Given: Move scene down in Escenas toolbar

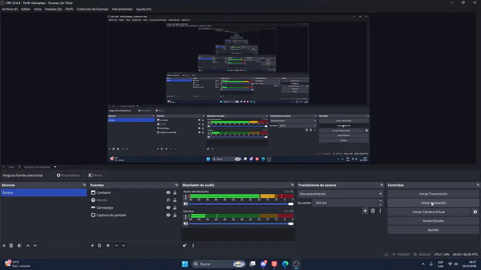Looking at the screenshot, I should tap(35, 245).
